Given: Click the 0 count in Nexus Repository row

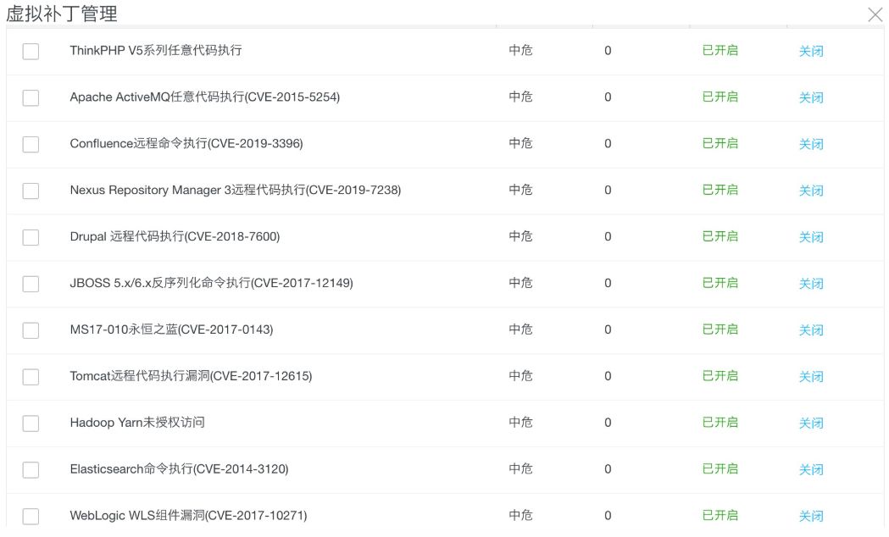Looking at the screenshot, I should point(608,191).
